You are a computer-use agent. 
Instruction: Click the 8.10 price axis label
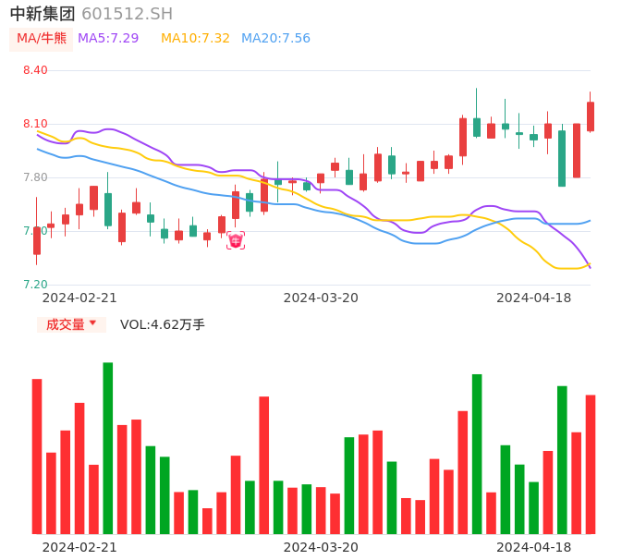tap(35, 124)
